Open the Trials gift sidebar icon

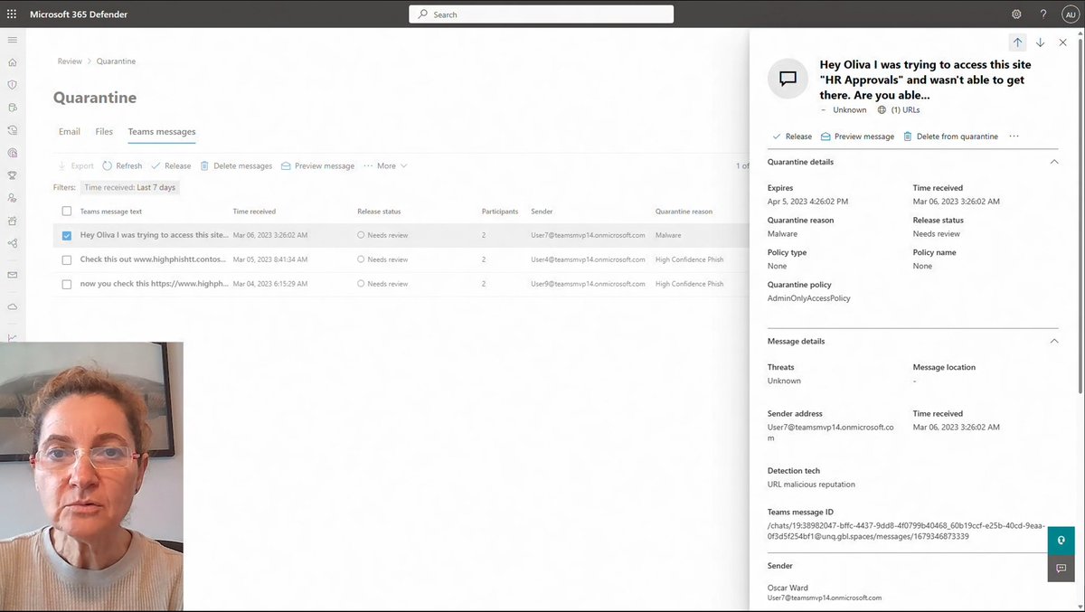(13, 221)
